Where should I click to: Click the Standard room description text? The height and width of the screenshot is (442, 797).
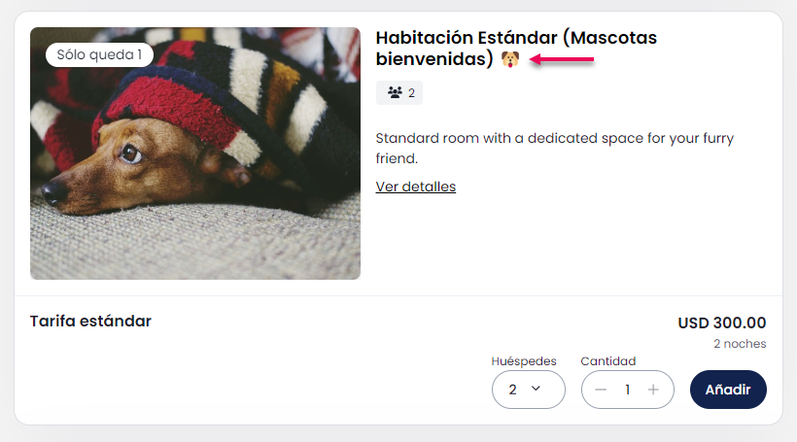555,148
